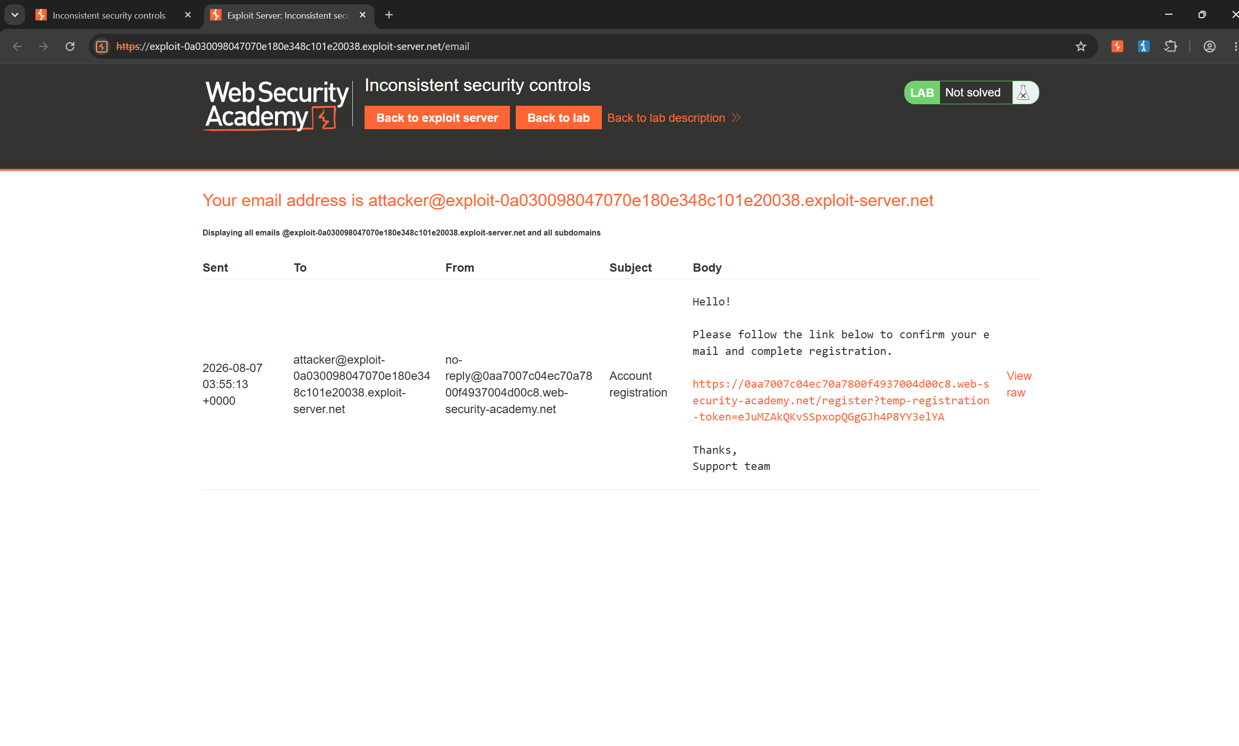Open the Burp Suite extension icon
This screenshot has width=1239, height=746.
1117,46
